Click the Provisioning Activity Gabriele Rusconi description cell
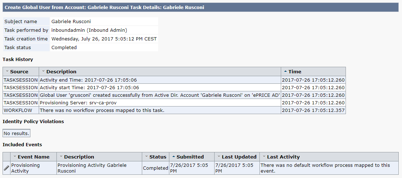402x178 pixels. [x=99, y=168]
